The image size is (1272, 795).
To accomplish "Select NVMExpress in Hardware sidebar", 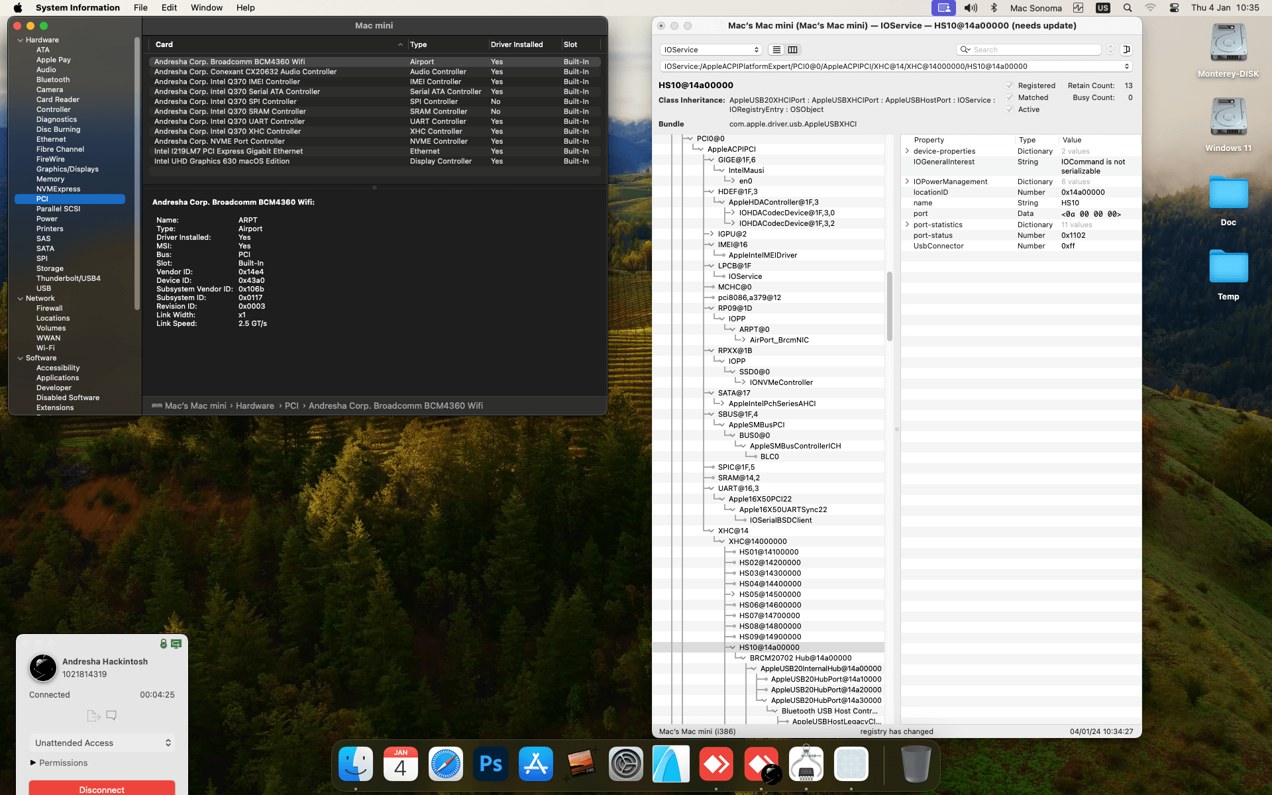I will 58,189.
